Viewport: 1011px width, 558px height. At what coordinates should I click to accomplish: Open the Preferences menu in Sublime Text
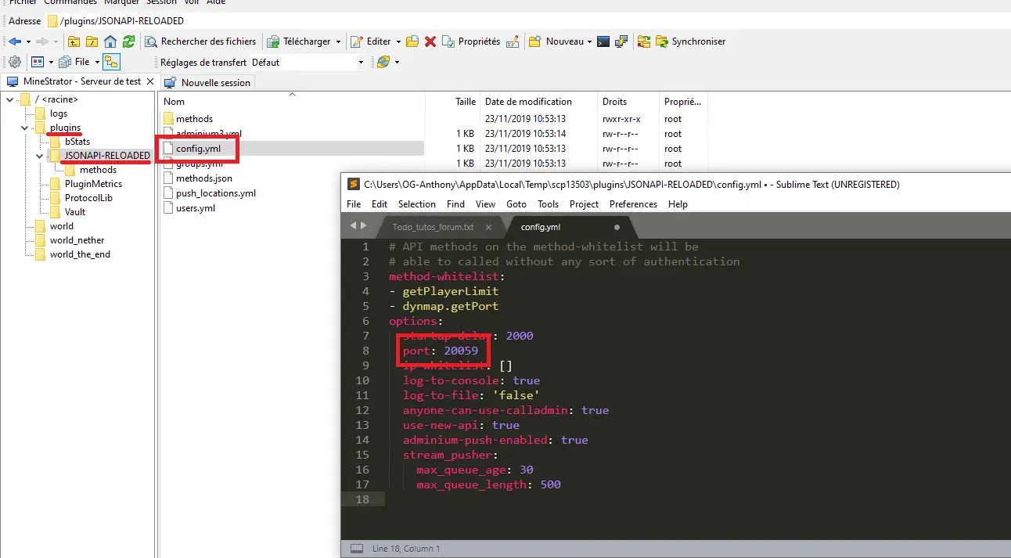pos(633,204)
